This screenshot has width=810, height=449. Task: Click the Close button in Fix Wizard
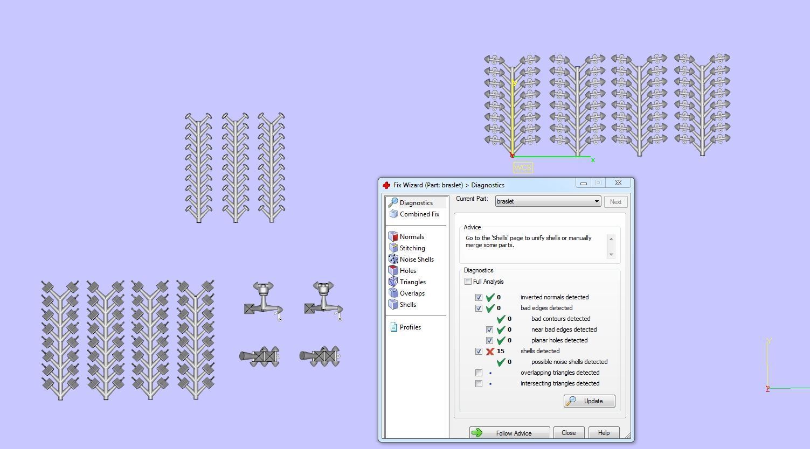click(569, 433)
